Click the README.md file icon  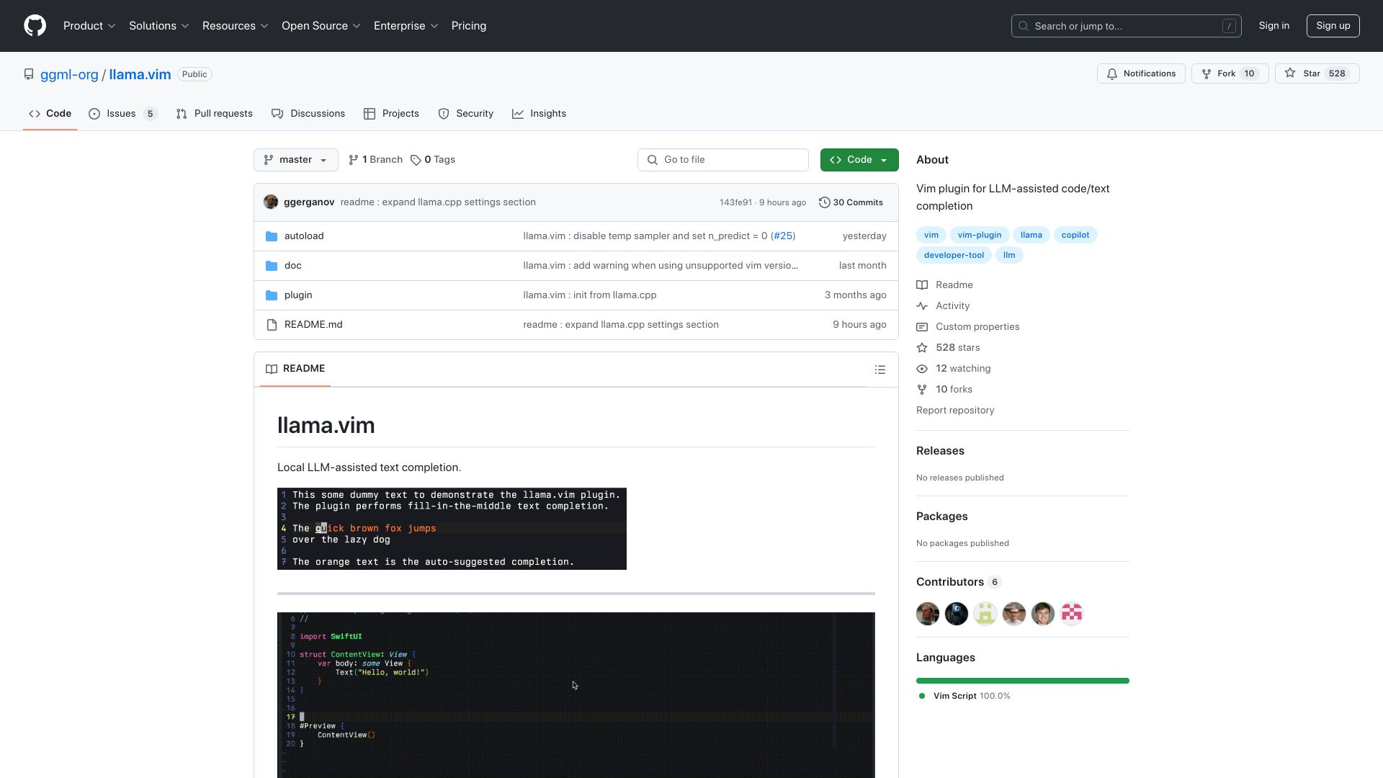272,325
